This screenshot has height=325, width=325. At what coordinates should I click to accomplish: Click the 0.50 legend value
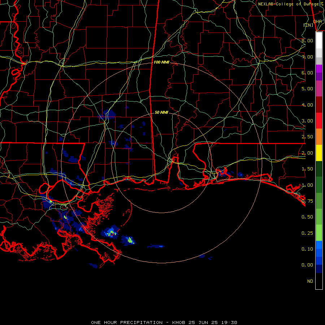click(307, 217)
